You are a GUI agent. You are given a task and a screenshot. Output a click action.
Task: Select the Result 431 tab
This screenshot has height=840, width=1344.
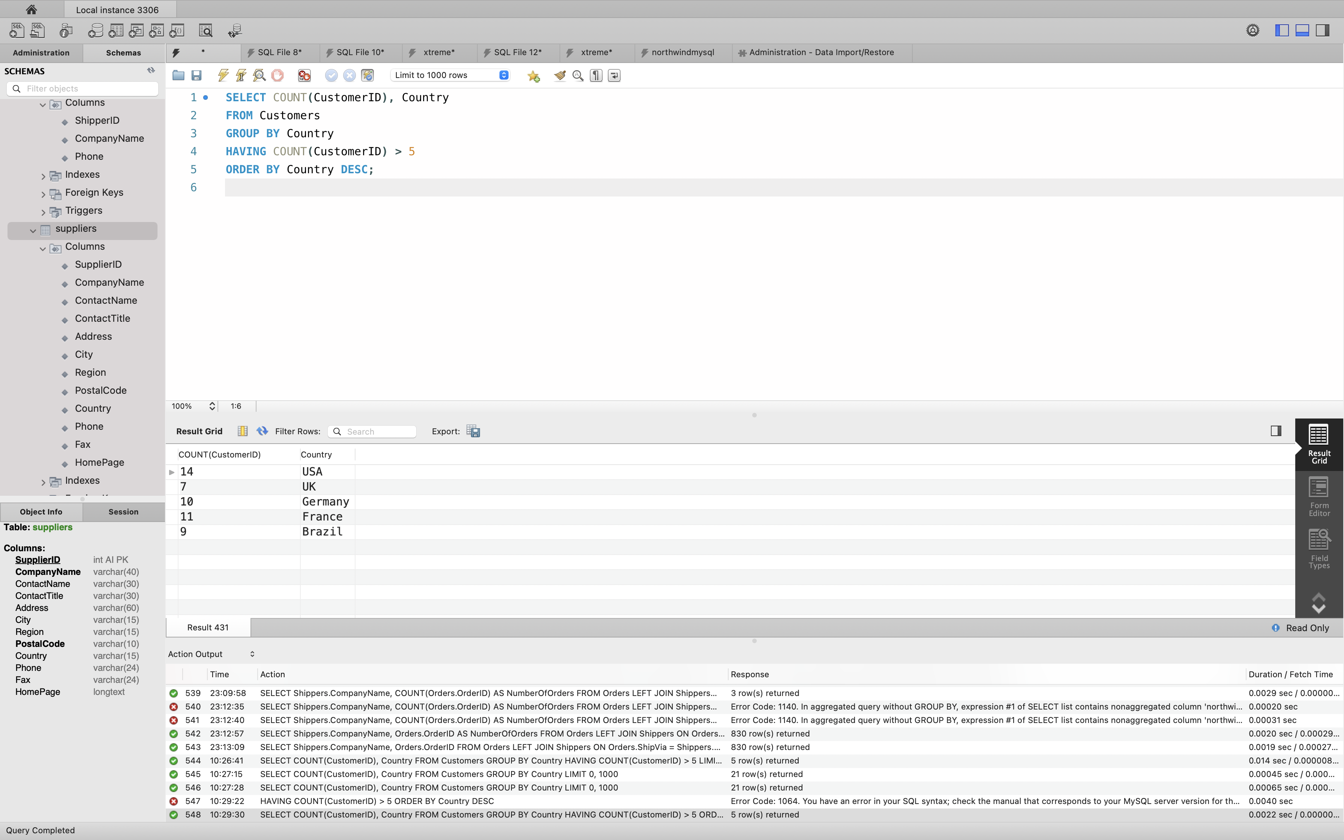pyautogui.click(x=208, y=627)
